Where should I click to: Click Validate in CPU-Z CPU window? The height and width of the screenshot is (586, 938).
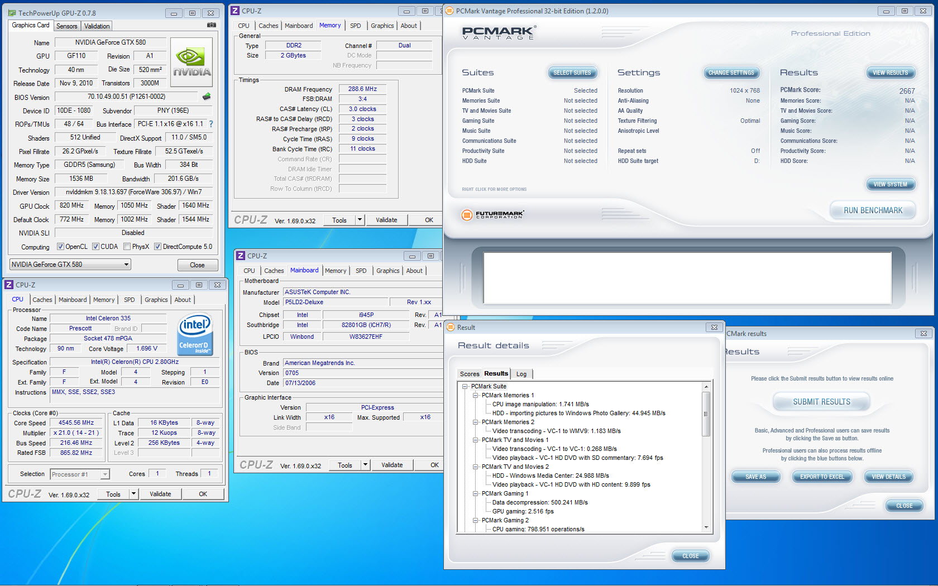(160, 494)
